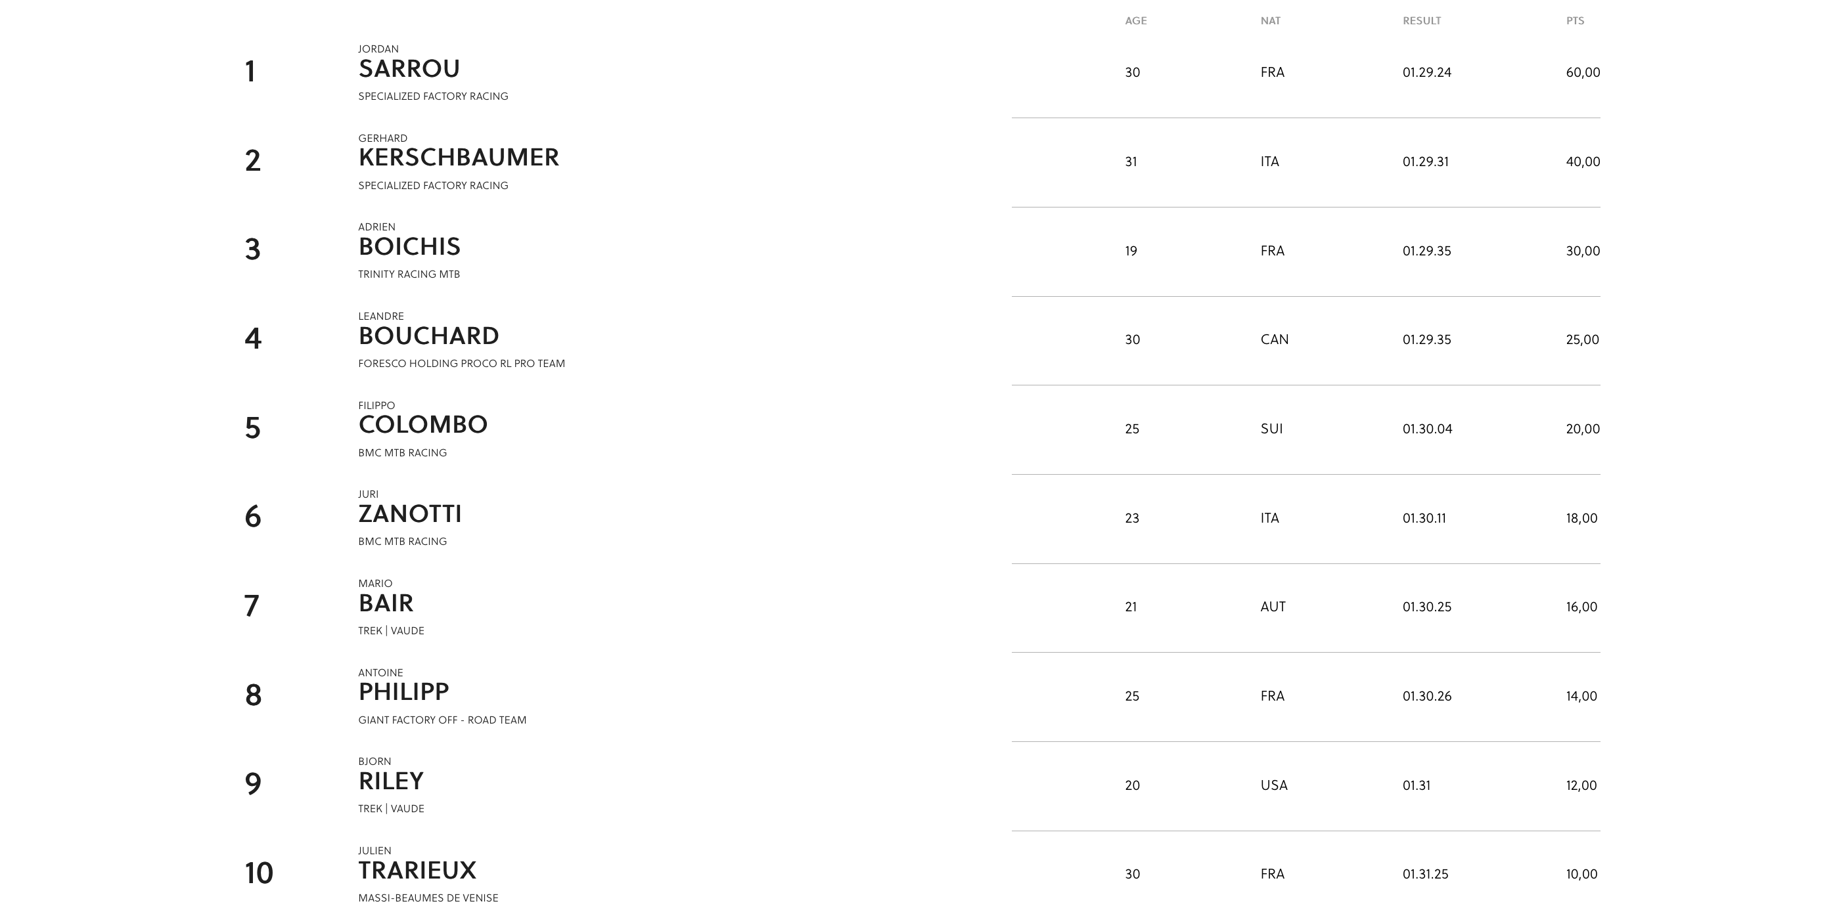The height and width of the screenshot is (914, 1841).
Task: Open Jordan Sarrou's rider profile
Action: coord(409,69)
